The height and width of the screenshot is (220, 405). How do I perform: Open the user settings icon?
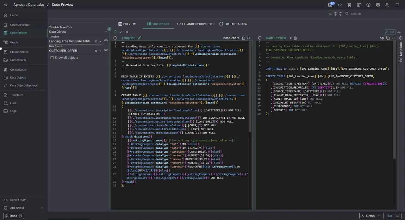[387, 5]
